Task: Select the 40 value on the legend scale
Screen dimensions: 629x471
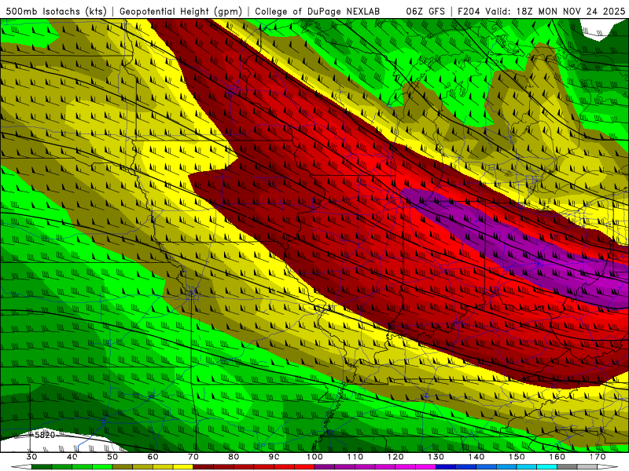Action: tap(72, 457)
